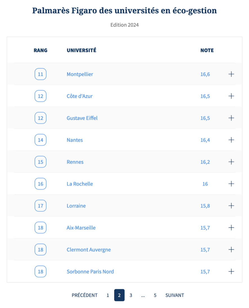Expand details for Côte d'Azur
This screenshot has width=249, height=308.
231,96
